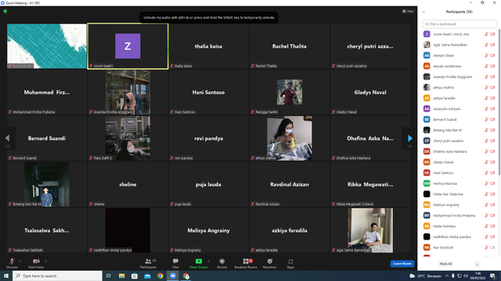Unmute my microphone
The width and height of the screenshot is (501, 281).
coord(12,263)
